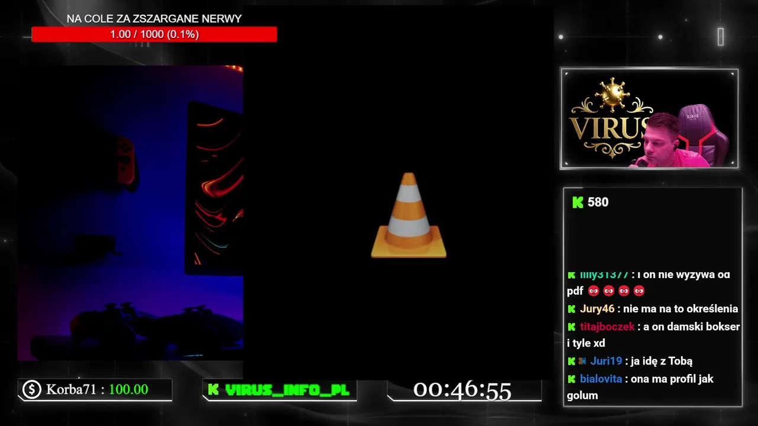Click the Kick badge next to Jury46

[571, 309]
